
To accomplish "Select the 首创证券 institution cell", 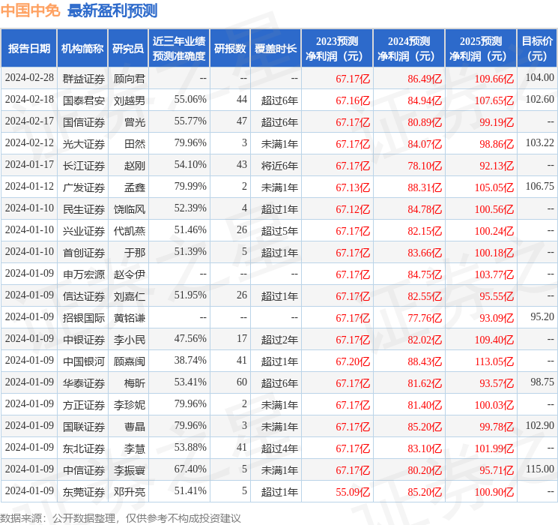I will point(84,253).
